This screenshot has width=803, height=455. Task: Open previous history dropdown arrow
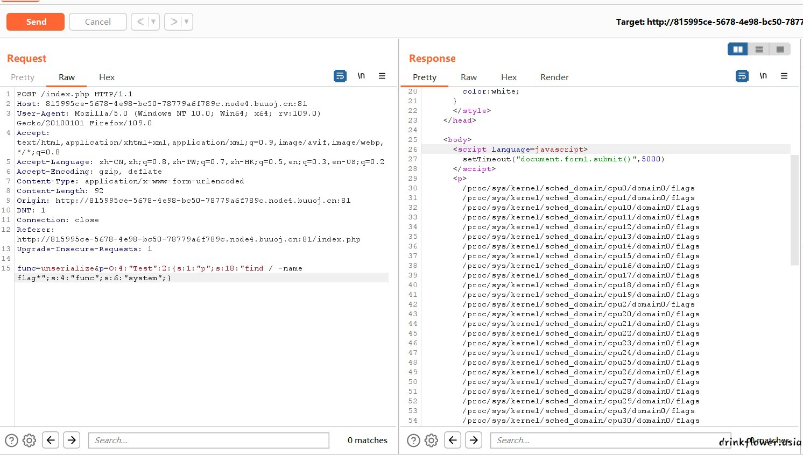coord(153,22)
